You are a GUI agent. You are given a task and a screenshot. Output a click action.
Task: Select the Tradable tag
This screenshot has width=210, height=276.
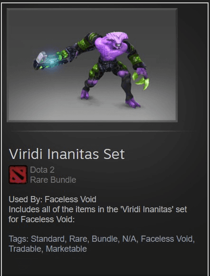pyautogui.click(x=25, y=249)
